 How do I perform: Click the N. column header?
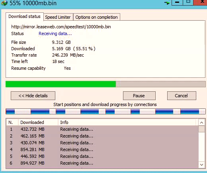click(x=12, y=122)
